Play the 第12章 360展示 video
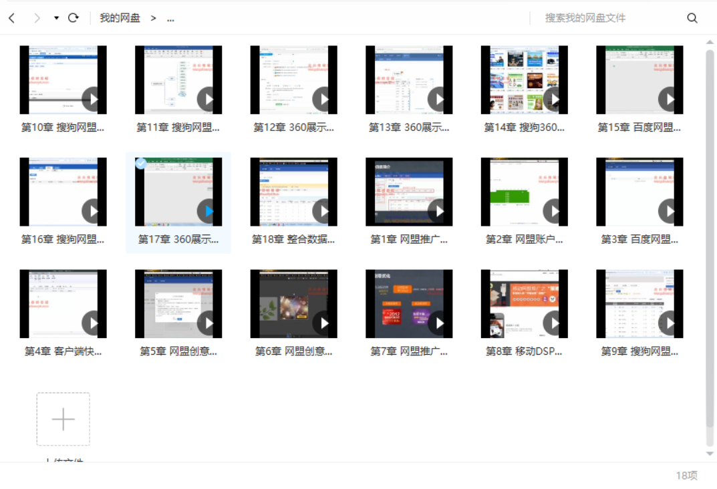The image size is (717, 489). (323, 99)
